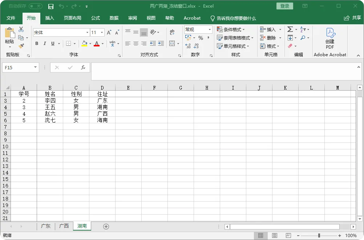Toggle Bold formatting
Image resolution: width=364 pixels, height=240 pixels.
pos(37,43)
